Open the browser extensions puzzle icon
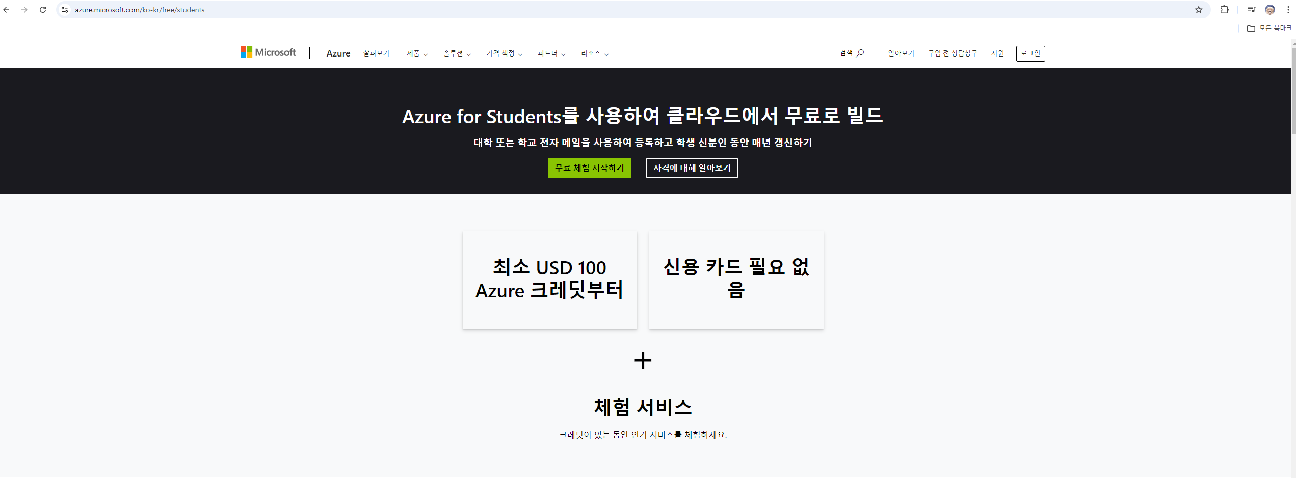Screen dimensions: 1296x478 1224,10
